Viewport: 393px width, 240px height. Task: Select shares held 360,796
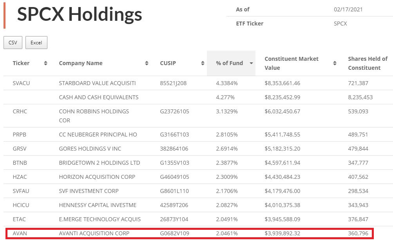pyautogui.click(x=358, y=233)
